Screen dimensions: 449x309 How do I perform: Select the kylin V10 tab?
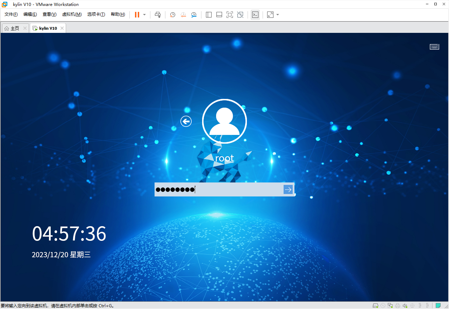pos(48,28)
